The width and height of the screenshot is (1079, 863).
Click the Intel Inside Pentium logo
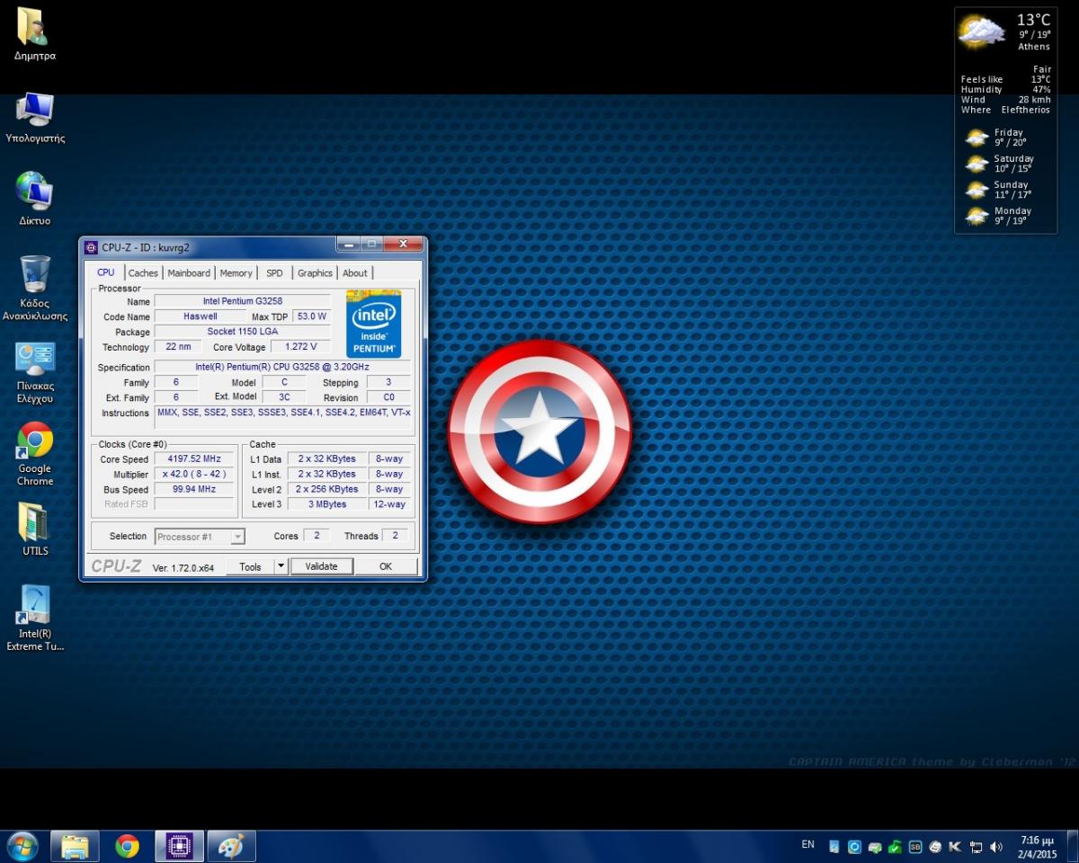373,324
